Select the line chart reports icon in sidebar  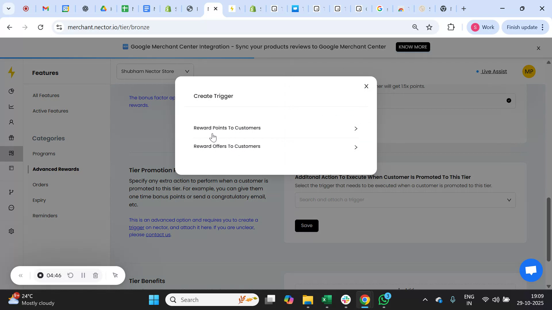[x=11, y=106]
